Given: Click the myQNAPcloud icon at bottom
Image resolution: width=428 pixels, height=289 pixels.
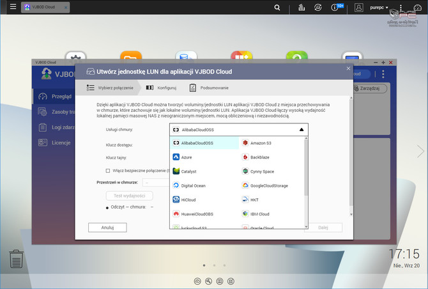Looking at the screenshot, I should point(197,281).
